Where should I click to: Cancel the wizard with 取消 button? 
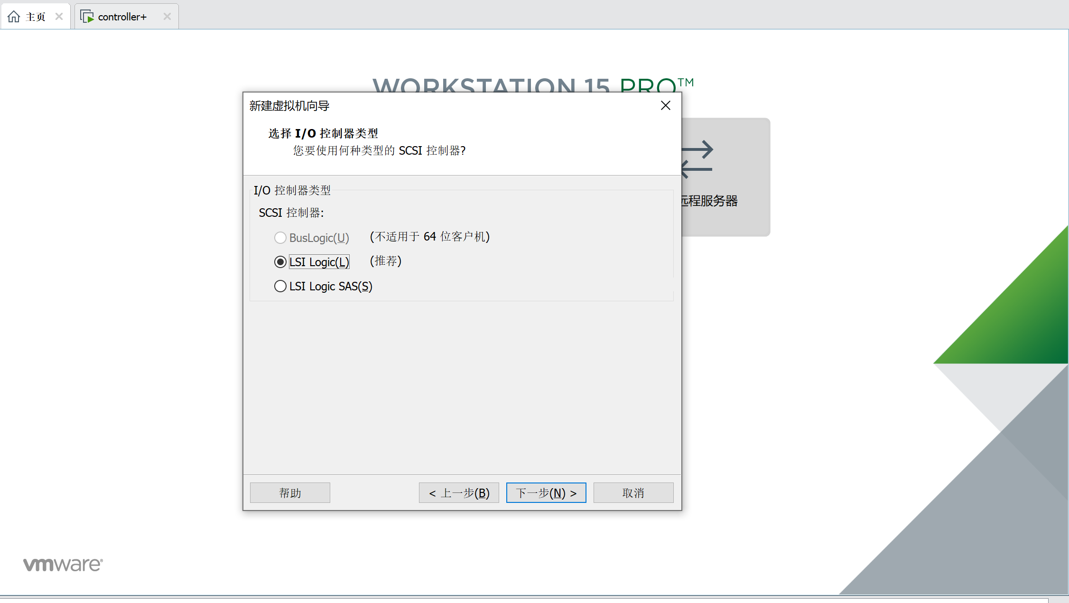point(633,493)
